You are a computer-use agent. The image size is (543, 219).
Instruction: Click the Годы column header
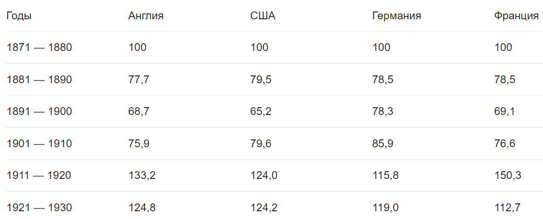point(19,16)
